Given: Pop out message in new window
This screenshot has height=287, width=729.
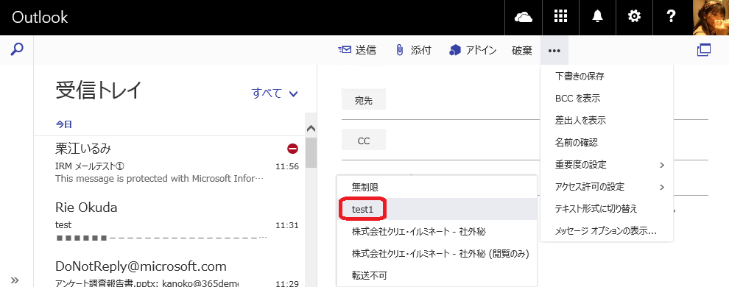Looking at the screenshot, I should (704, 50).
